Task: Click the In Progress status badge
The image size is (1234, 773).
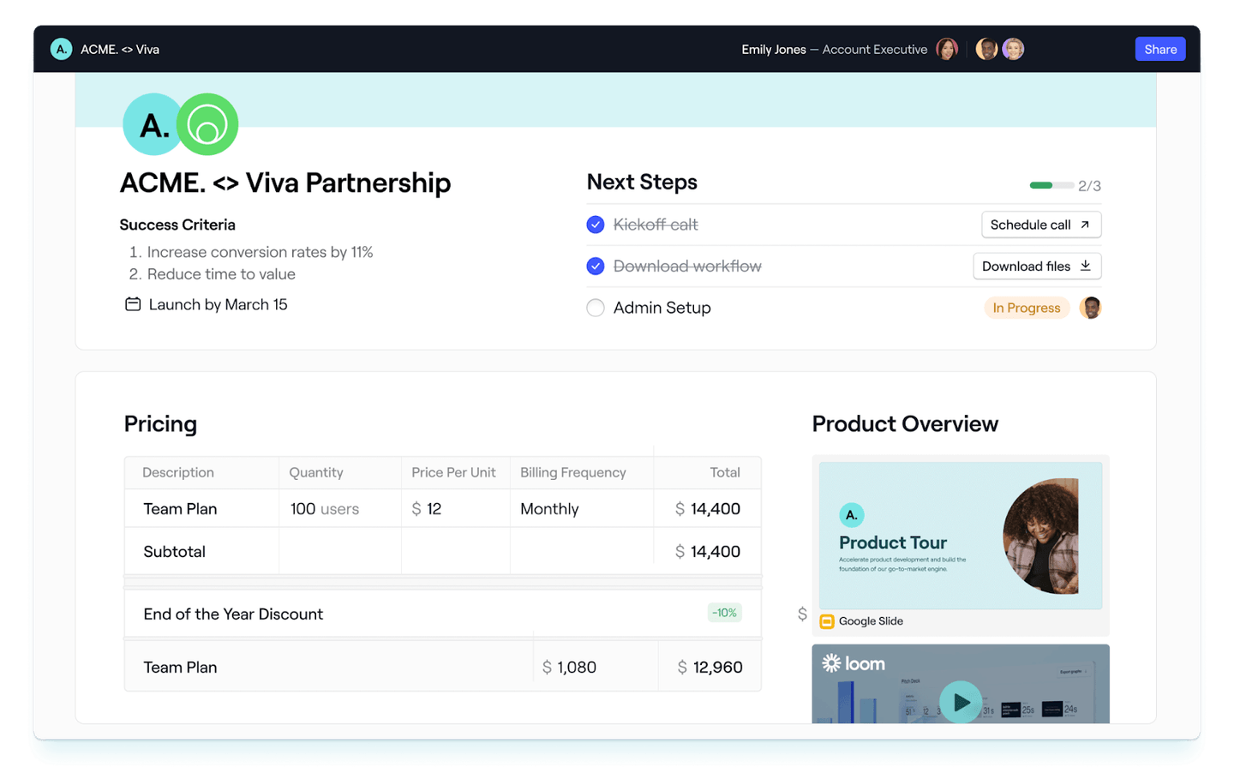Action: click(x=1027, y=308)
